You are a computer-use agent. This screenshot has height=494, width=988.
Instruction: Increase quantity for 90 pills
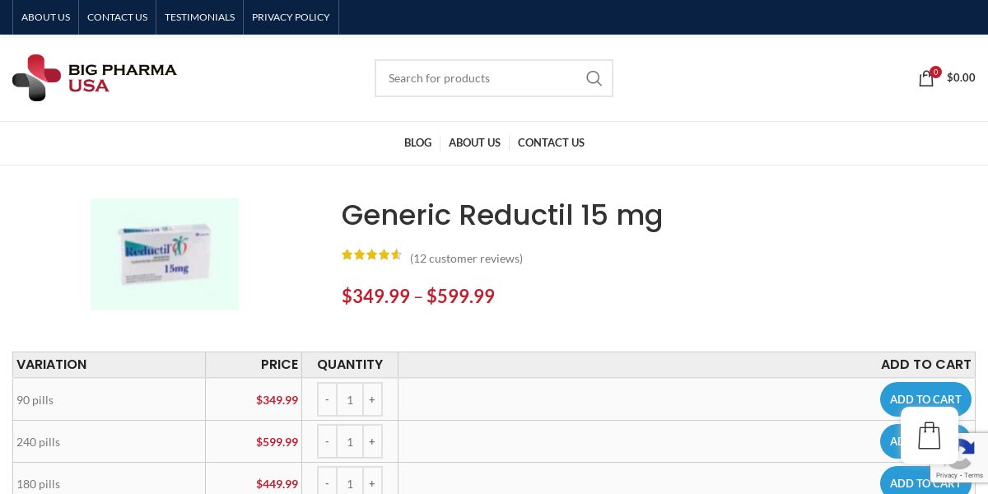tap(372, 399)
